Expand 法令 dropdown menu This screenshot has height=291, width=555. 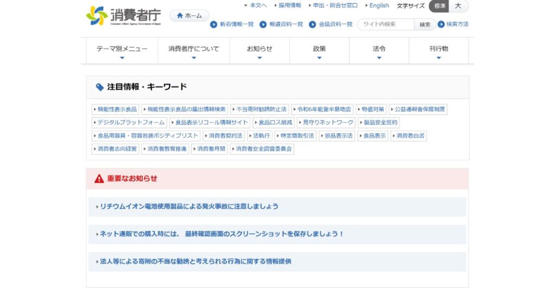tap(379, 51)
